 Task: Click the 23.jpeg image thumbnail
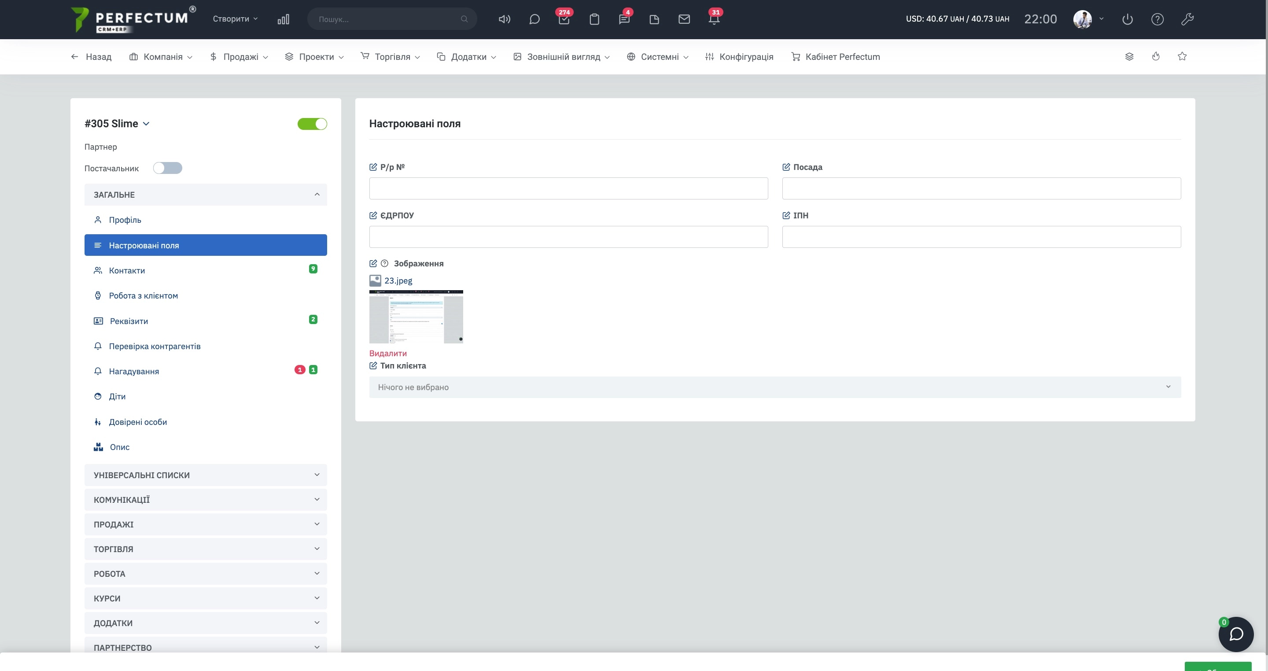coord(416,317)
